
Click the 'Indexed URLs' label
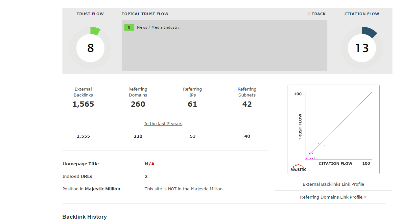point(77,177)
